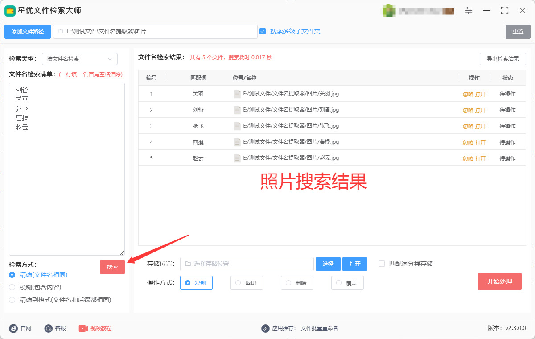Choose the 复制 operation mode

196,283
